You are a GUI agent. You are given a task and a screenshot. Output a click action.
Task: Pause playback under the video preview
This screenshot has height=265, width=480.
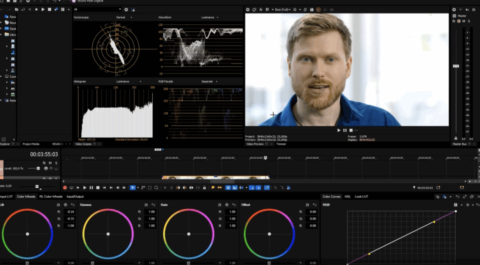click(345, 130)
